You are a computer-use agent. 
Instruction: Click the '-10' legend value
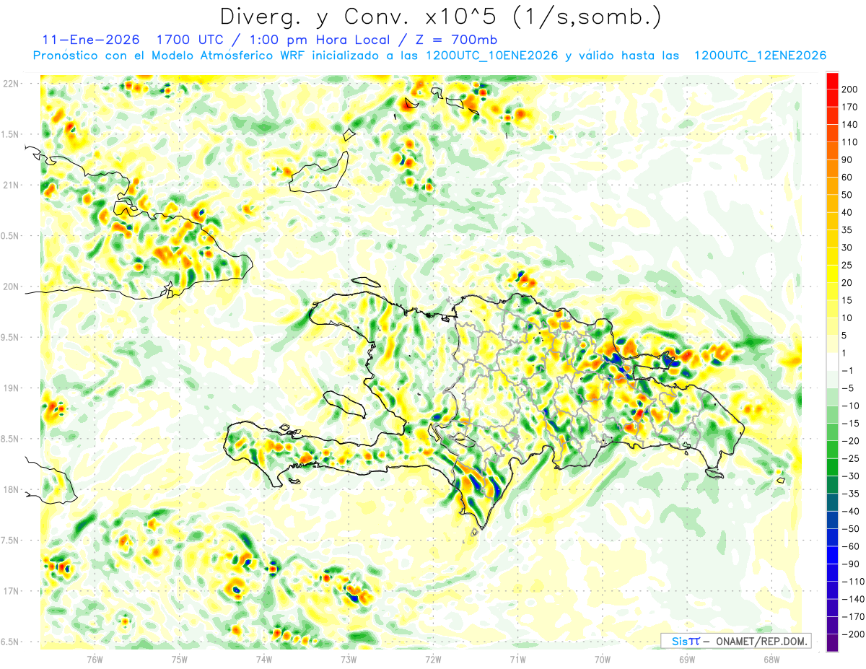[x=852, y=406]
